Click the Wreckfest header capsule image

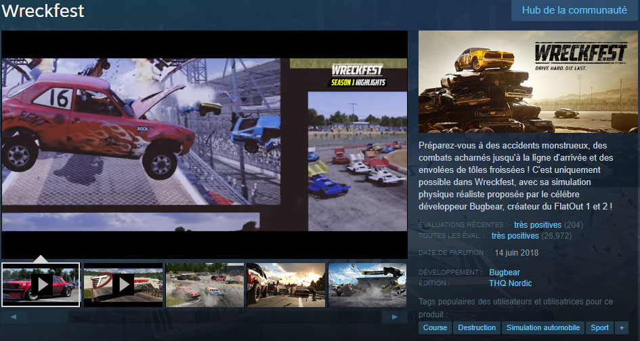tap(524, 81)
